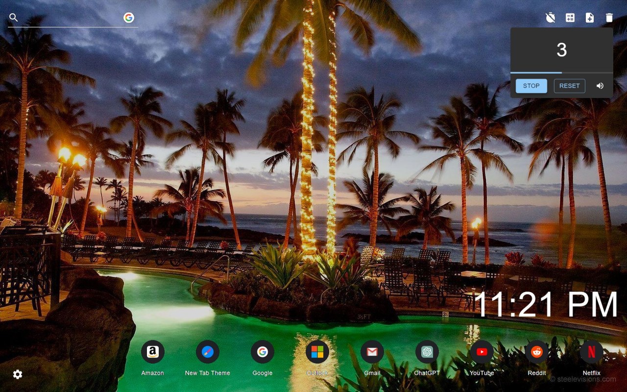
Task: Click the ChatGPT label text
Action: [427, 373]
